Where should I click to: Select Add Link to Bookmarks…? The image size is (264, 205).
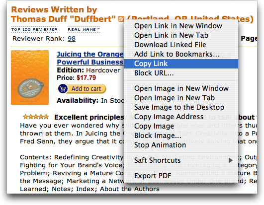click(x=181, y=54)
